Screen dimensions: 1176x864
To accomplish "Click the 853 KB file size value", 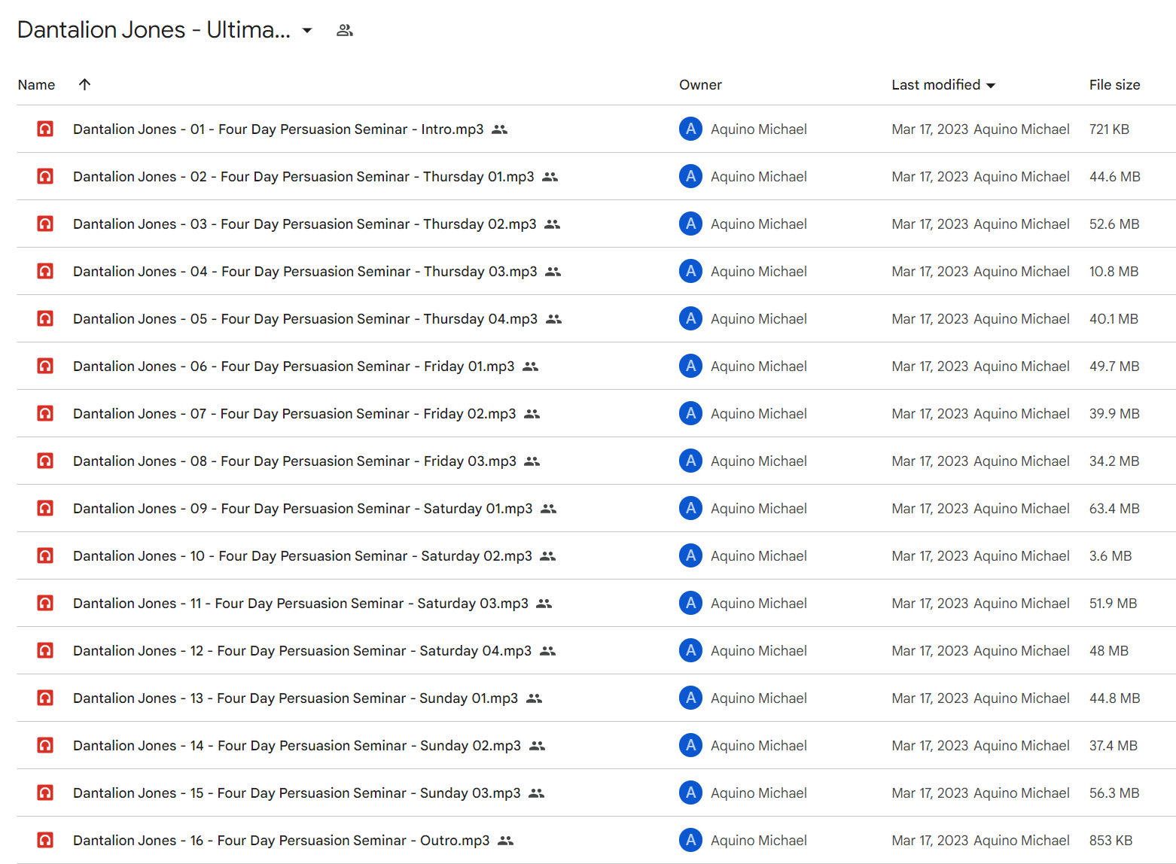I will pos(1110,841).
